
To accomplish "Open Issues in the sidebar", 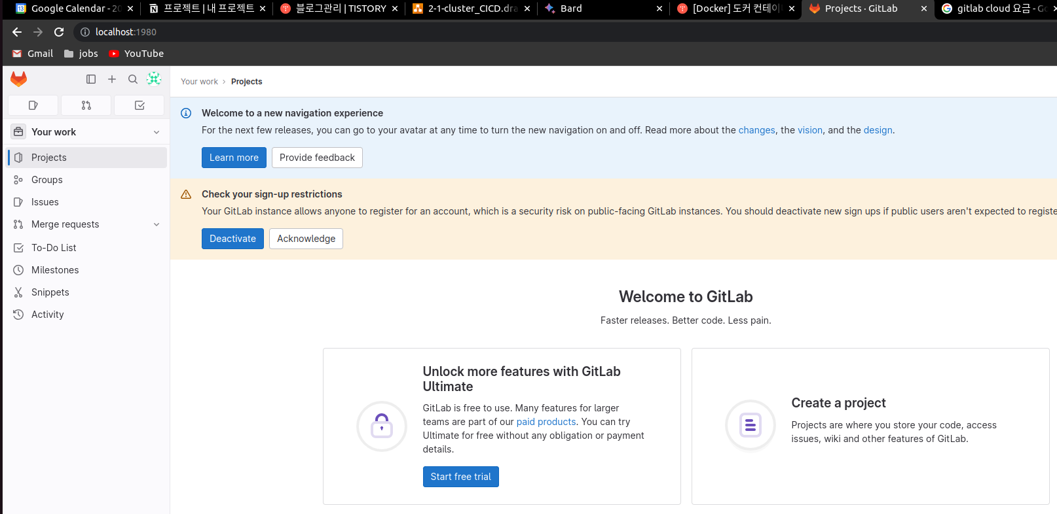I will (87, 202).
